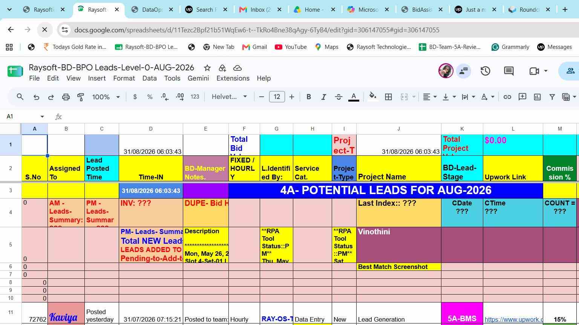This screenshot has height=325, width=579.
Task: Open the Extensions menu
Action: [x=233, y=78]
